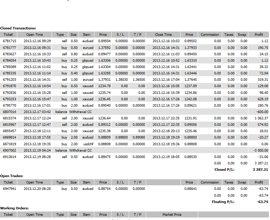Click ticket 6815374
The height and width of the screenshot is (220, 270).
point(10,118)
